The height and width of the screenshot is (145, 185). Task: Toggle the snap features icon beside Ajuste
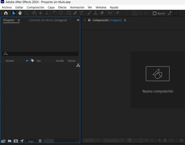(176, 13)
